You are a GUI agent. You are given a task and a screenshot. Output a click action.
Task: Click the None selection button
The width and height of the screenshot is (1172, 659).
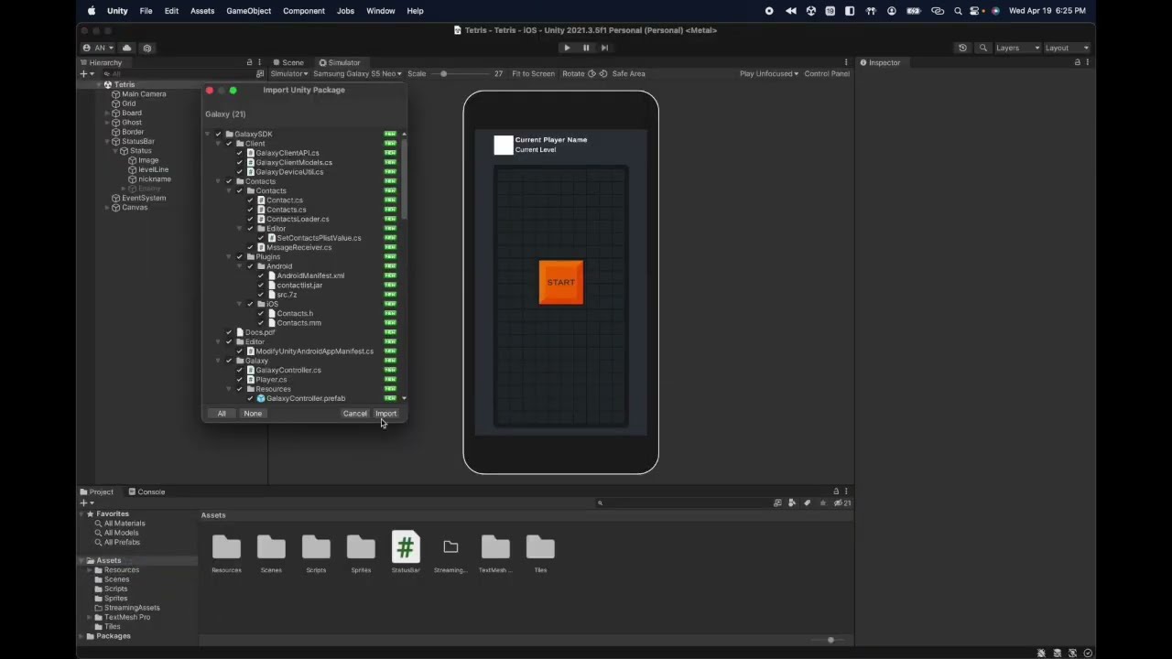pos(253,414)
